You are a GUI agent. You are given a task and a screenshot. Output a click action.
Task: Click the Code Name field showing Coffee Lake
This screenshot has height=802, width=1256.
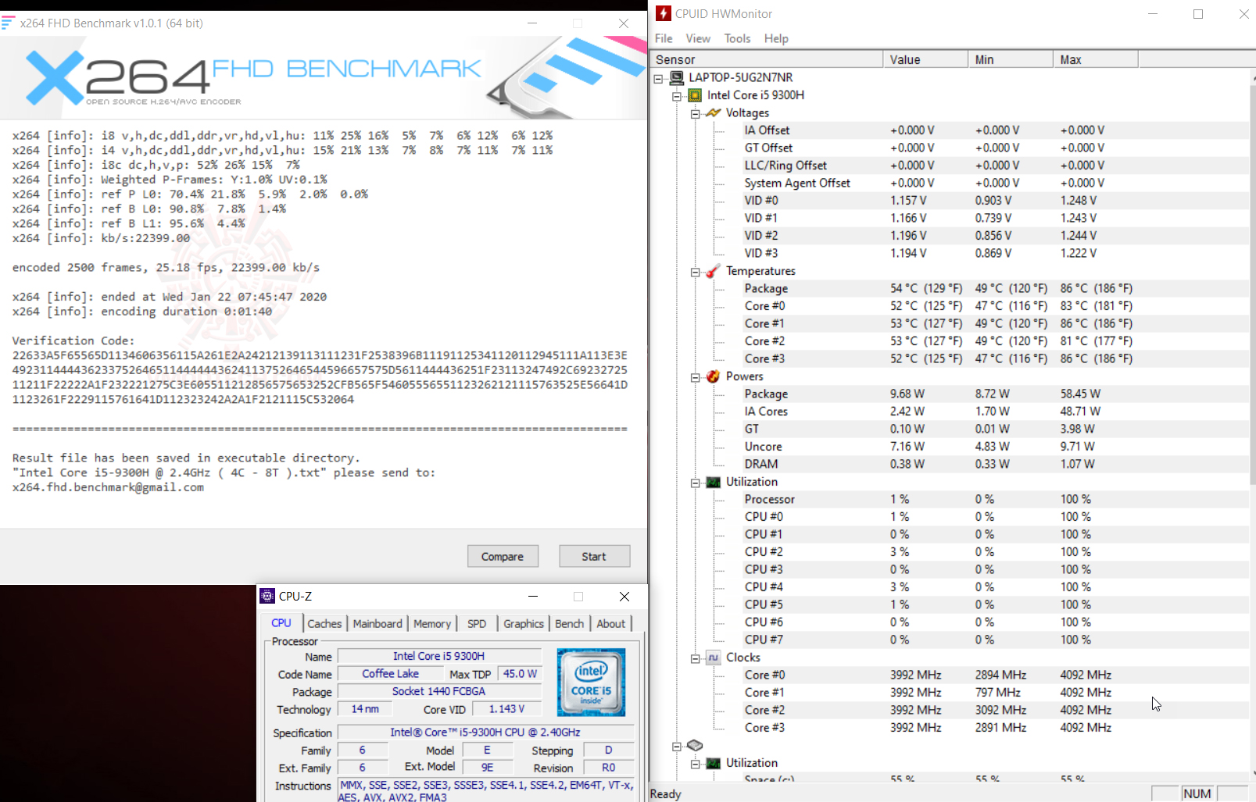[x=390, y=674]
